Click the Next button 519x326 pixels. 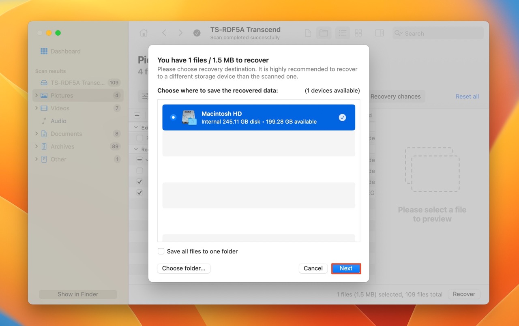(346, 268)
